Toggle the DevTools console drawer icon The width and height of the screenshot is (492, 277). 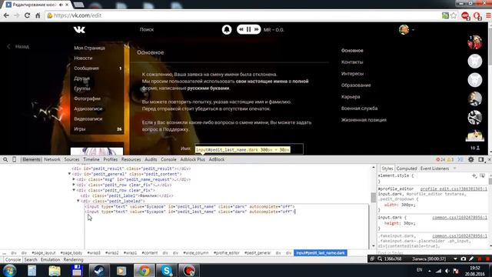pyautogui.click(x=460, y=159)
